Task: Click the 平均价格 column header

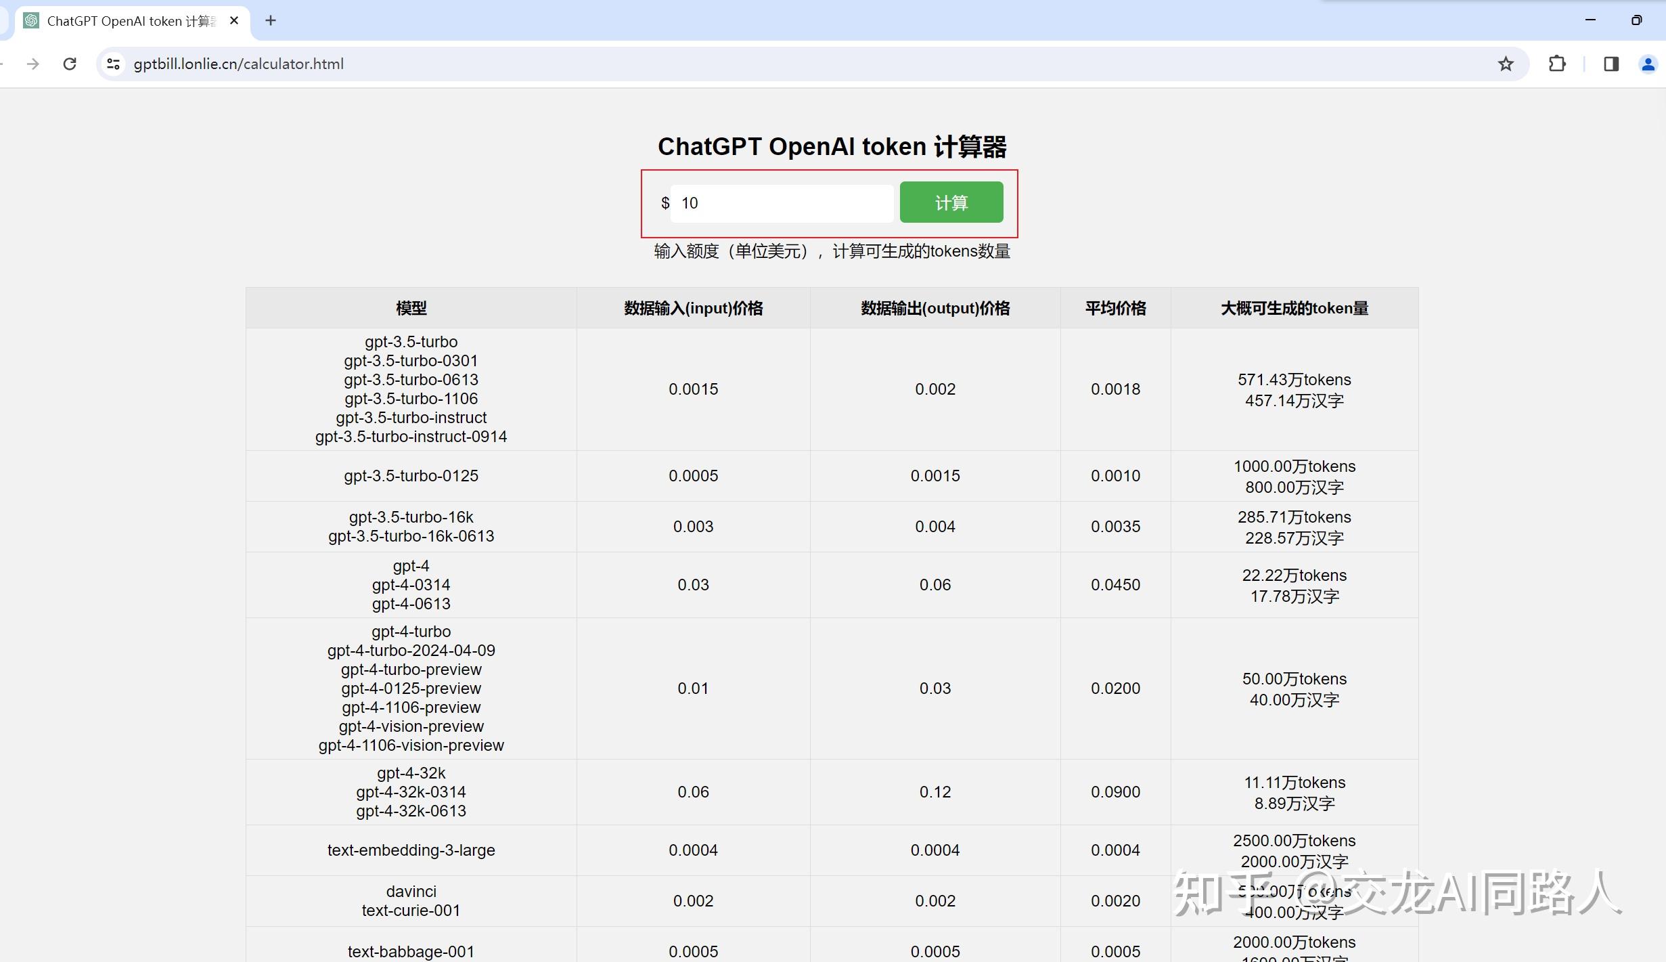Action: tap(1116, 308)
